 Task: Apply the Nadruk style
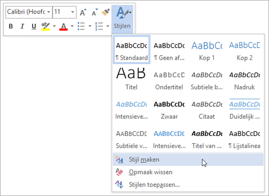244,79
